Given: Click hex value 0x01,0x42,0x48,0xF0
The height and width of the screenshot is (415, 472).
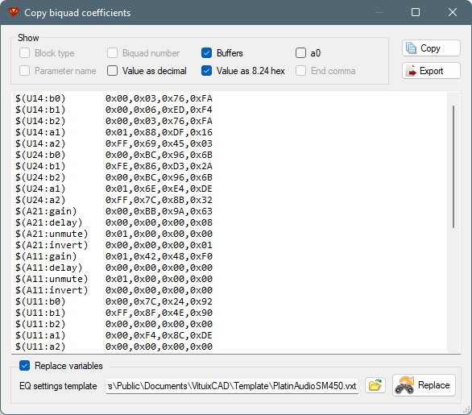Looking at the screenshot, I should [x=159, y=256].
